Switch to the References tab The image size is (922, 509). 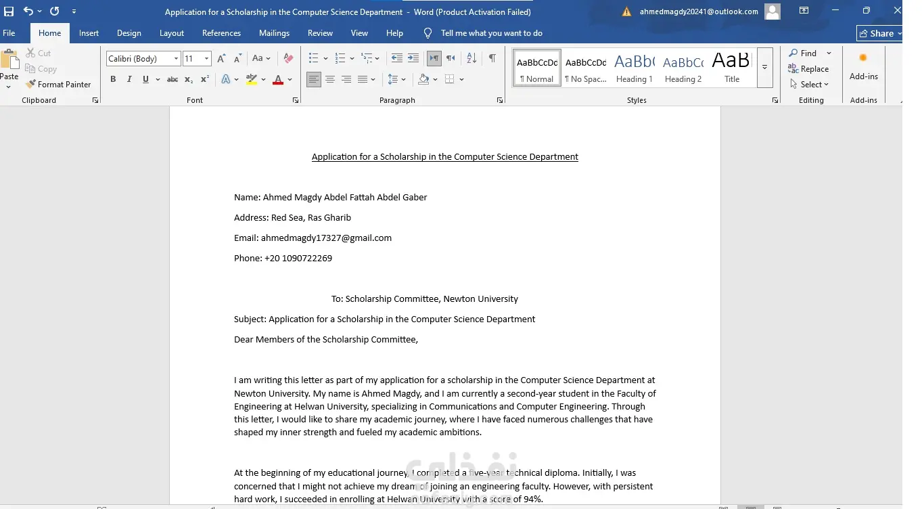tap(221, 33)
